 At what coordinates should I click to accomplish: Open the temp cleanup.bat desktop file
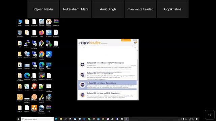(x=49, y=88)
